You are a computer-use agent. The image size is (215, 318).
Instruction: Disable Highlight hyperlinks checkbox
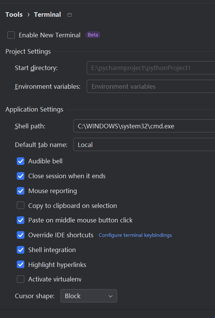(x=21, y=264)
